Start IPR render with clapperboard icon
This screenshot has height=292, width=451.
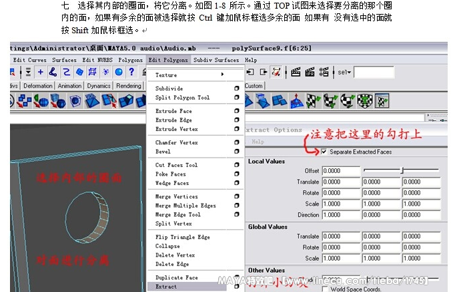tap(310, 72)
